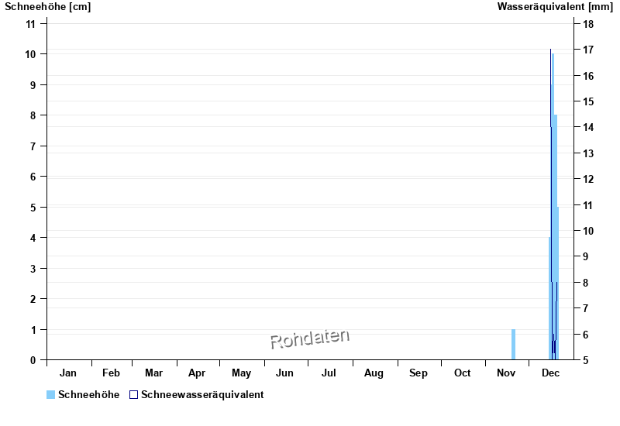Screen dimensions: 620x426
Task: Click the Rohdaten watermark text
Action: click(309, 338)
